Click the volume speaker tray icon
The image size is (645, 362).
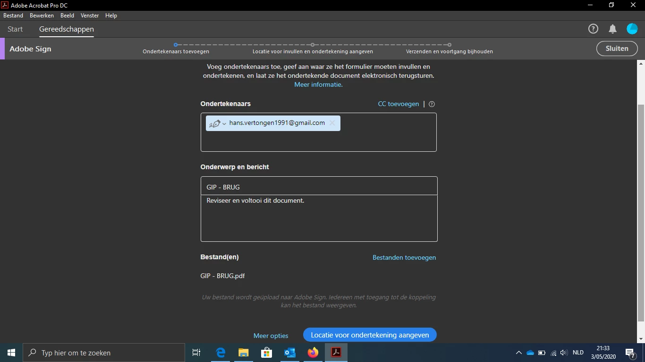[564, 353]
